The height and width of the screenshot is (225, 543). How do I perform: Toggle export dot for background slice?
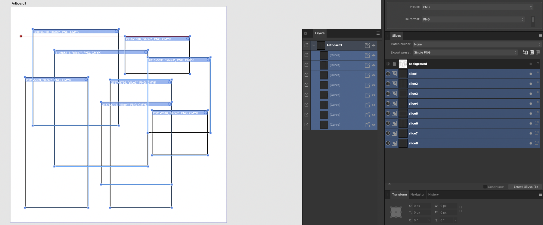531,64
